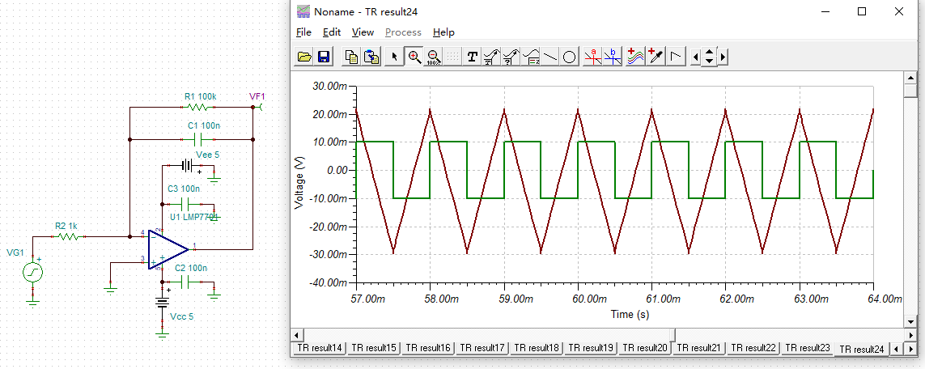Switch to TR result17 tab

[482, 348]
